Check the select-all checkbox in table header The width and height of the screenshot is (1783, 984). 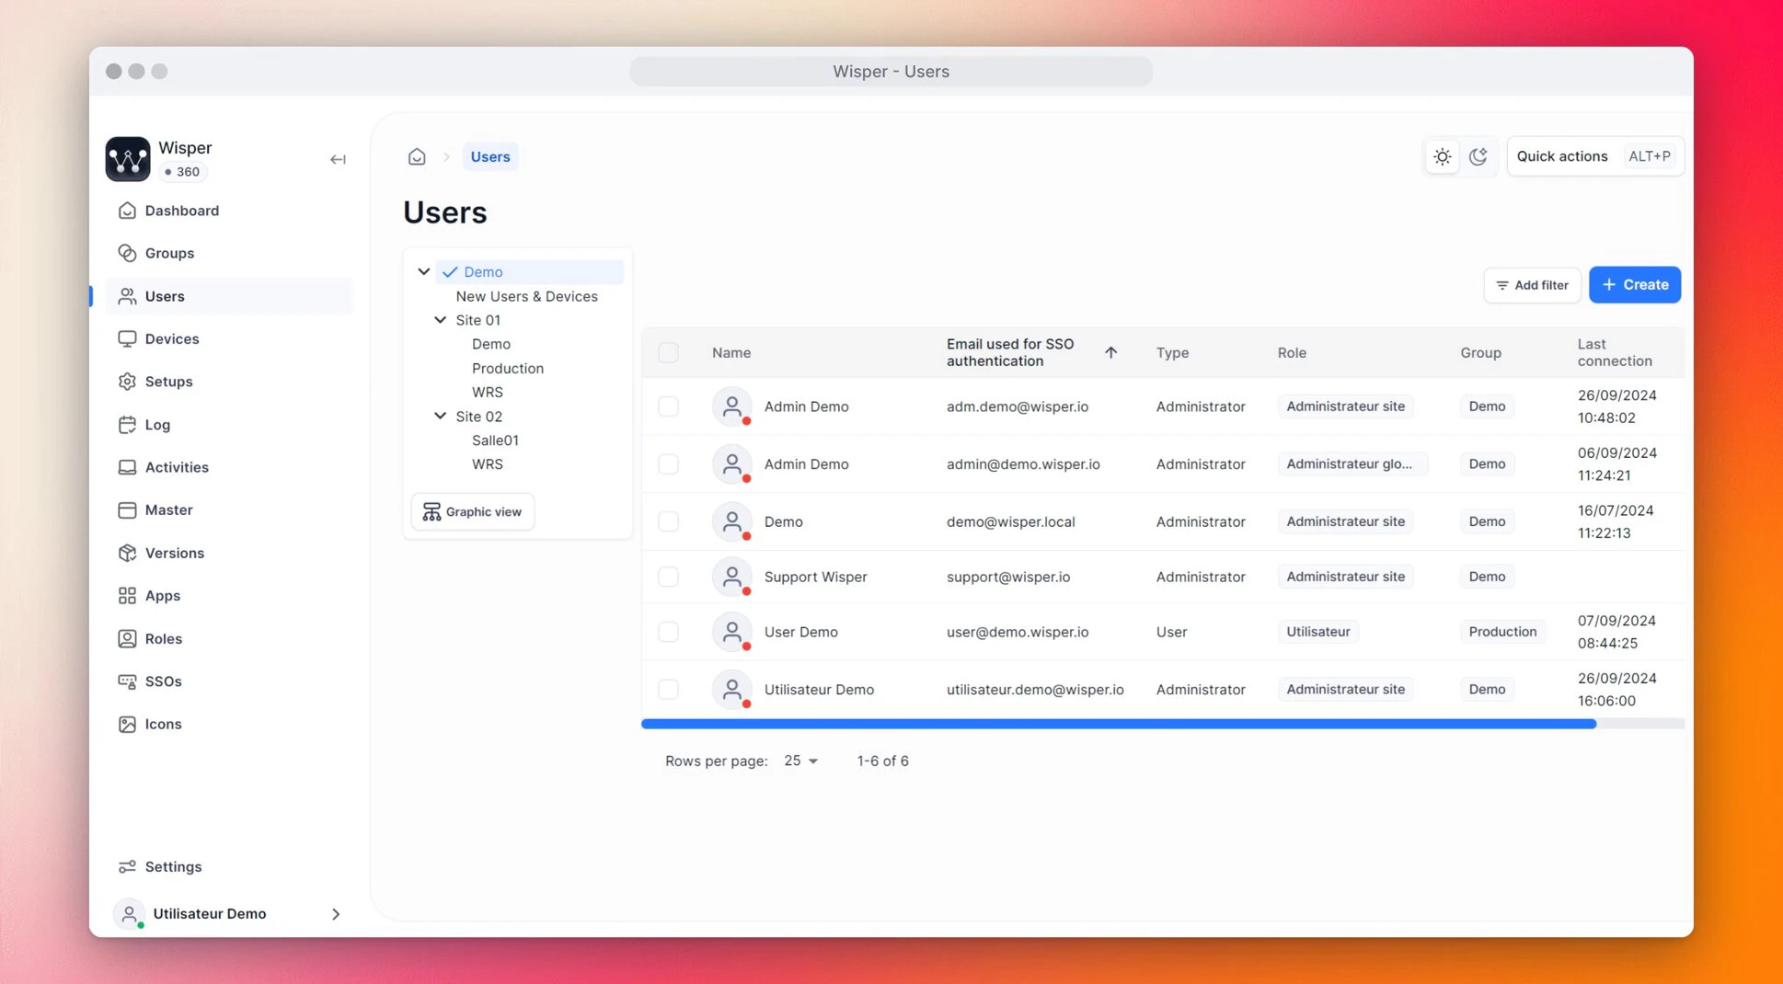point(668,352)
